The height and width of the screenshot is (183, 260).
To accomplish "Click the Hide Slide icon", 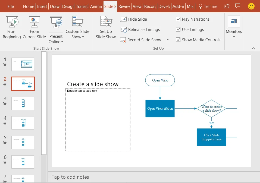I will click(124, 19).
